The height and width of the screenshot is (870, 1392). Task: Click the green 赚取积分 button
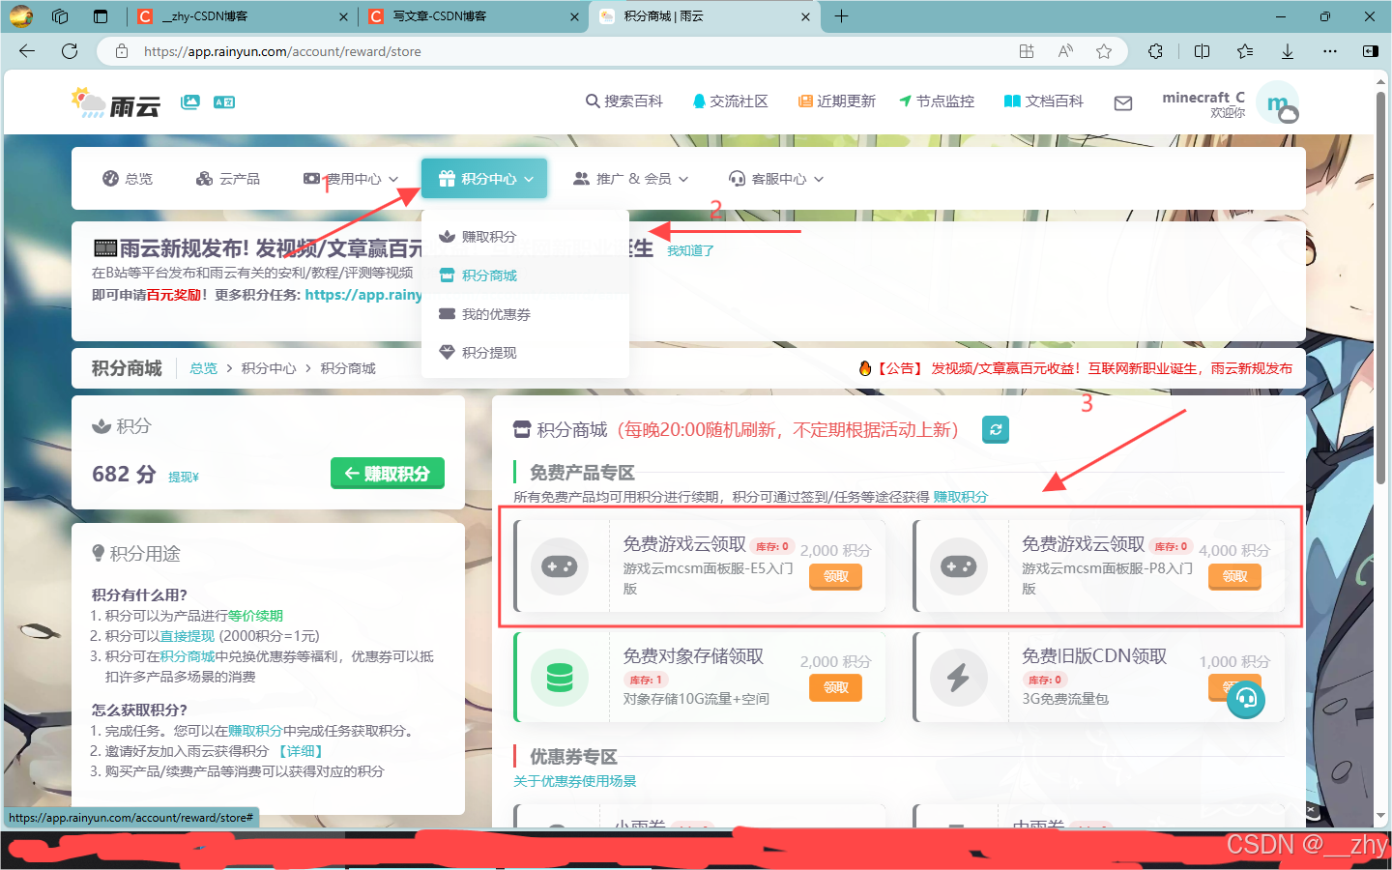[388, 474]
